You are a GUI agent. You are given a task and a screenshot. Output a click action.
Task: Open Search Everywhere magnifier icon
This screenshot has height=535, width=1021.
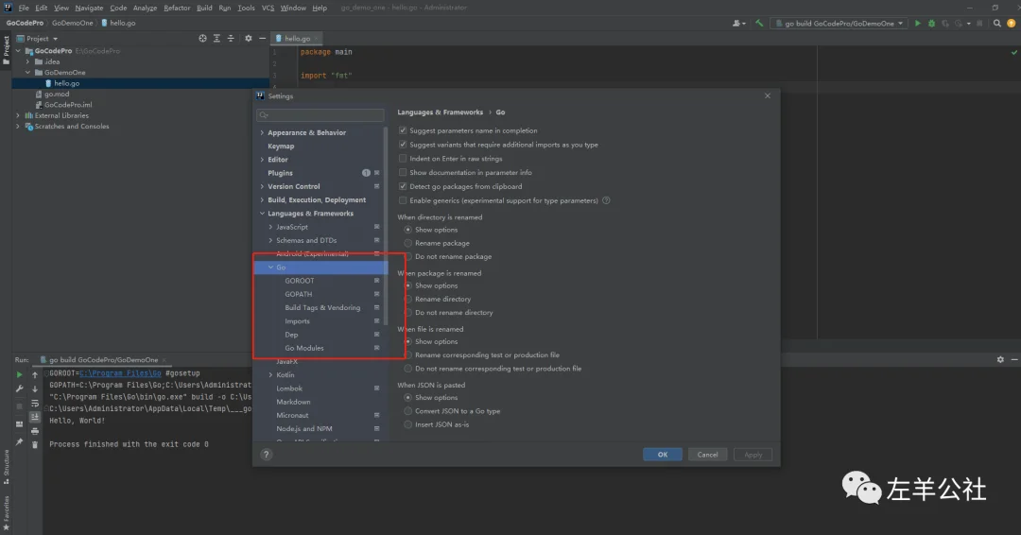997,24
